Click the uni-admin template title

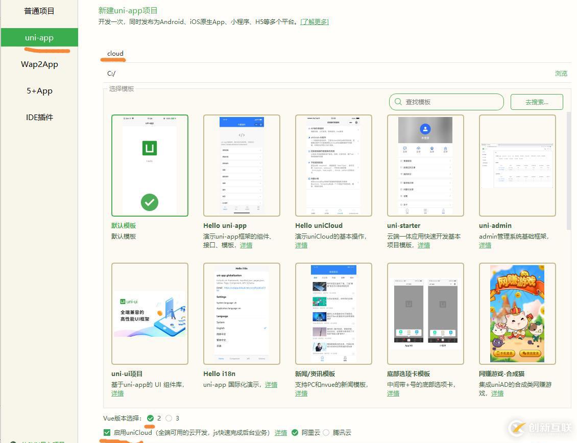click(x=495, y=225)
